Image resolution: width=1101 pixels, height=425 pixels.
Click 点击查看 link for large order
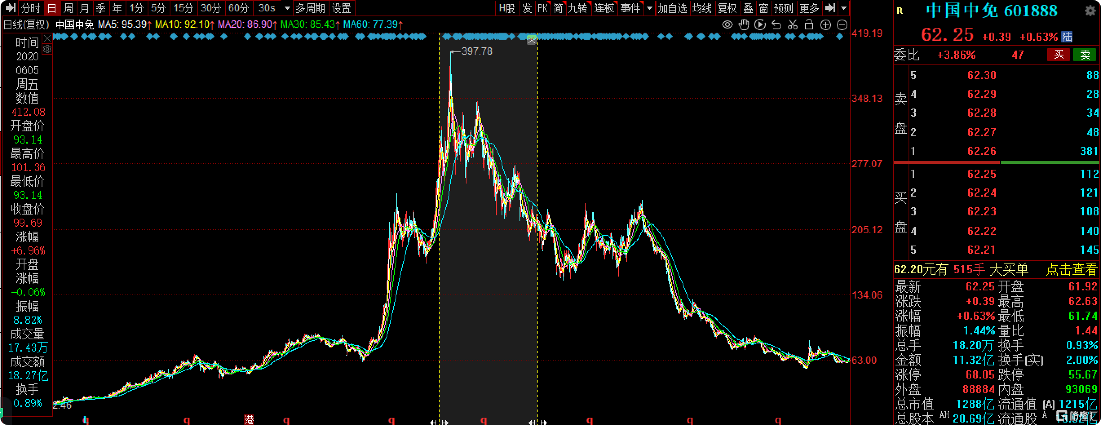tap(1071, 269)
